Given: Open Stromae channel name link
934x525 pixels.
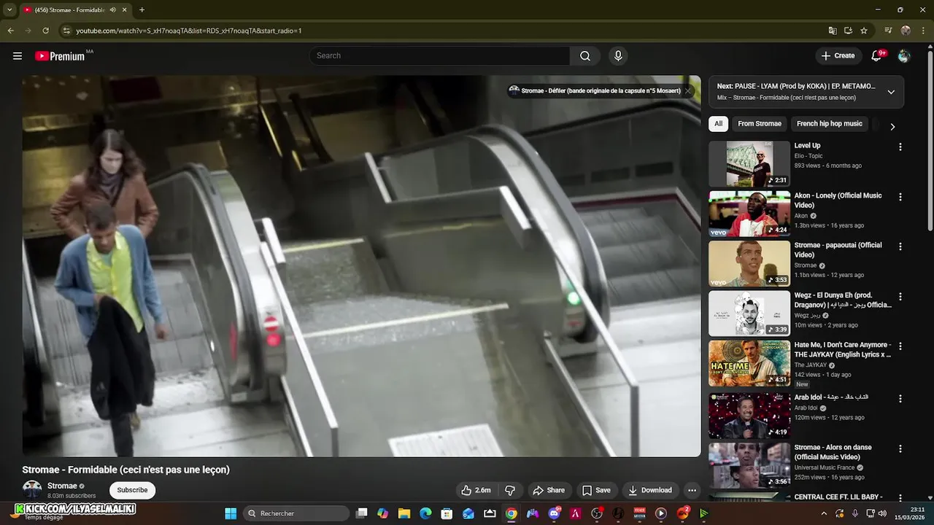Looking at the screenshot, I should [x=62, y=486].
